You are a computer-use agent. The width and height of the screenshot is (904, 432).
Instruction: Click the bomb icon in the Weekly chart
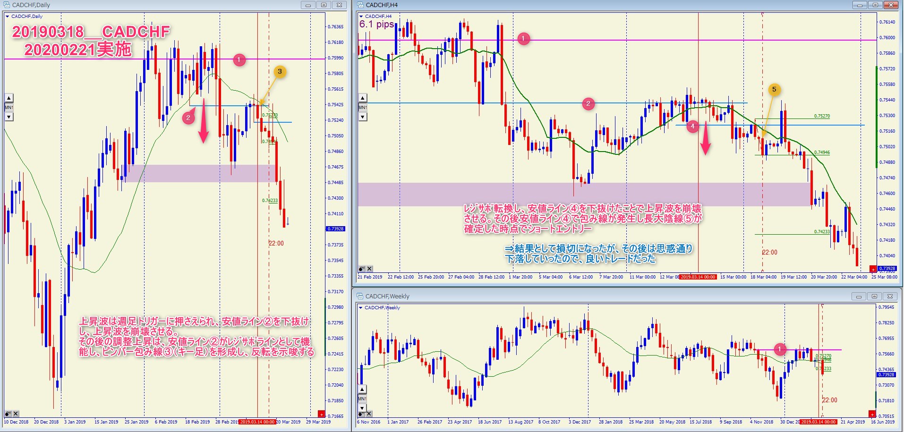(x=362, y=414)
